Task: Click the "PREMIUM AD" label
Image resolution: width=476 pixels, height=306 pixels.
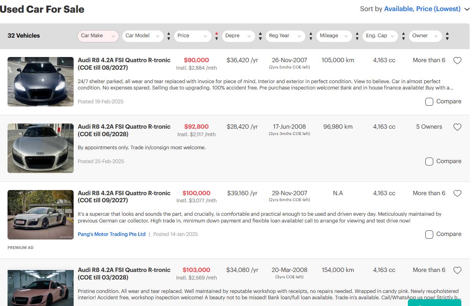Action: [21, 248]
